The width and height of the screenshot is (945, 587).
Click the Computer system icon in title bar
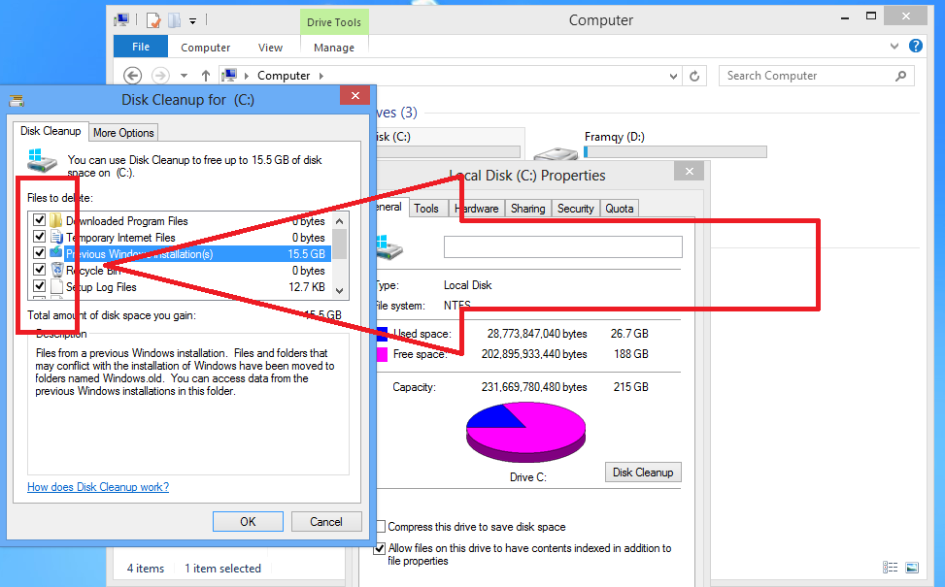121,19
